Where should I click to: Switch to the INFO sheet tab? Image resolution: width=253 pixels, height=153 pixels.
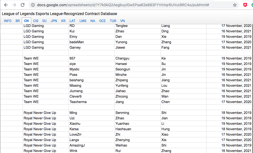[x=8, y=21]
